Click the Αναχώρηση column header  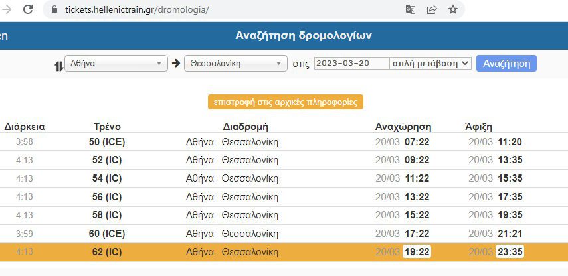pyautogui.click(x=403, y=127)
